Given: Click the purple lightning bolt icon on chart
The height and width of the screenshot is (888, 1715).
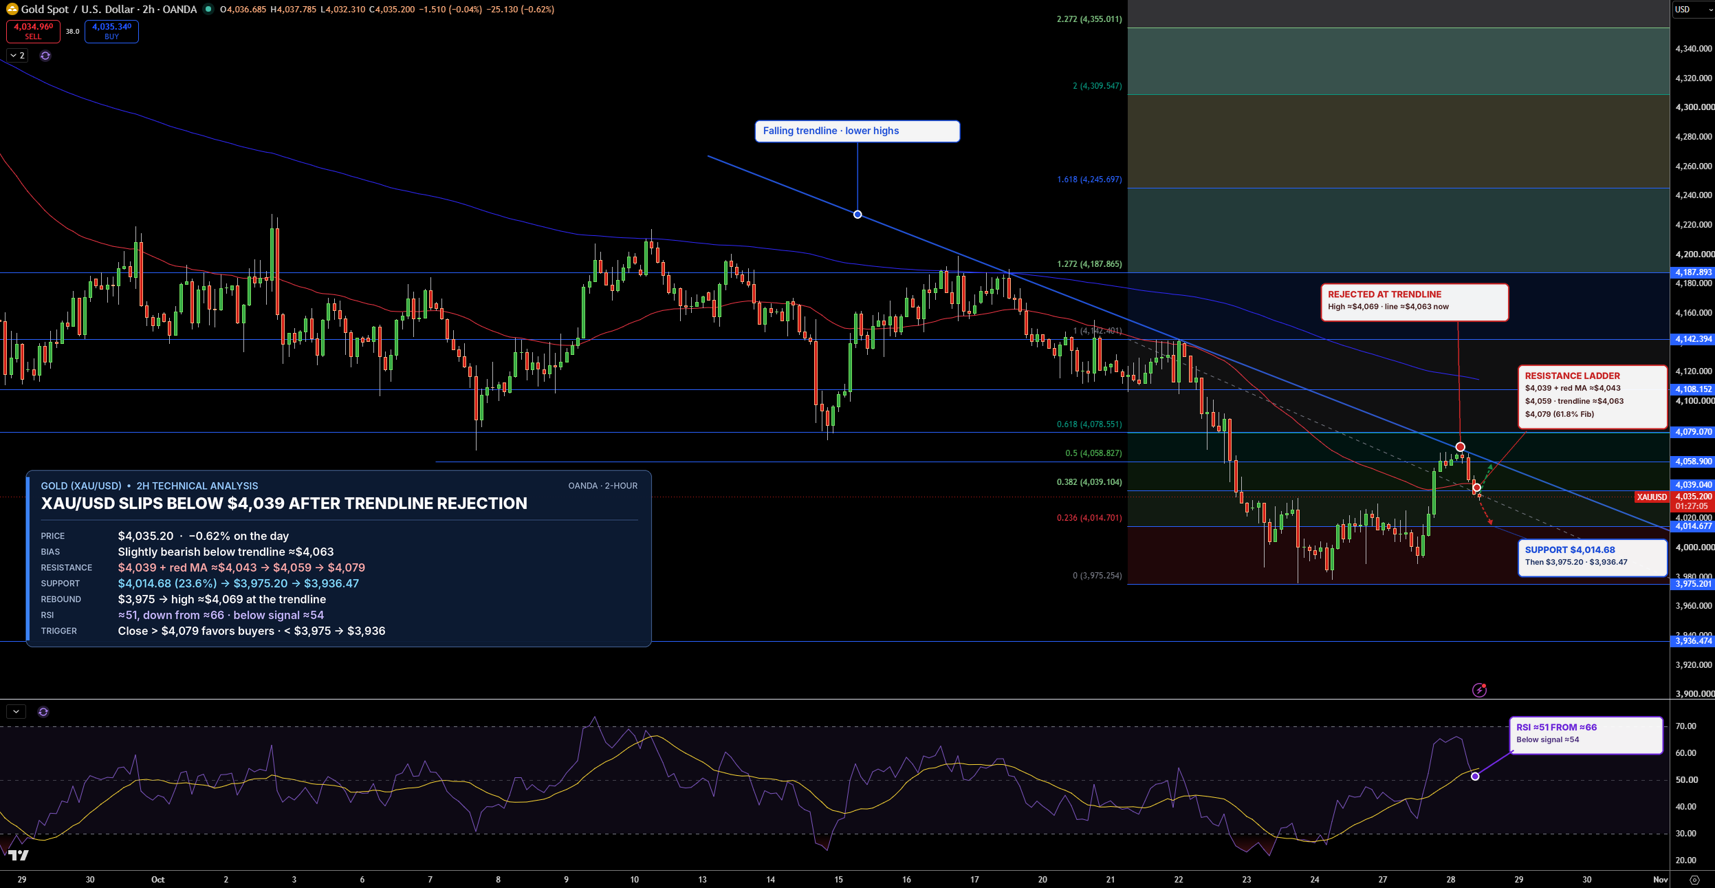Looking at the screenshot, I should pos(1479,690).
